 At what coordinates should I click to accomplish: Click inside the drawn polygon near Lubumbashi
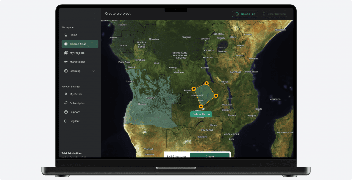(205, 94)
